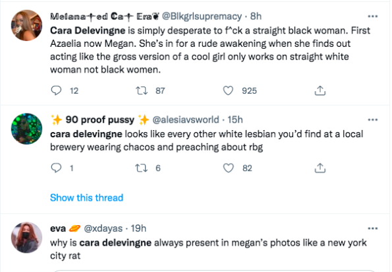Share the @Blkgrlsupremacy tweet

point(320,90)
